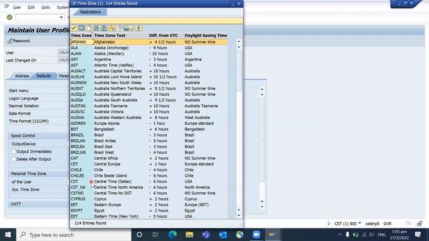Select the CET Central Europe entry
Viewport: 429px width, 241px height.
(x=149, y=164)
